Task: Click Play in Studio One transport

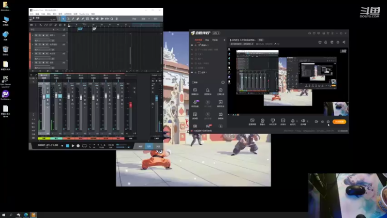Action: pyautogui.click(x=73, y=146)
